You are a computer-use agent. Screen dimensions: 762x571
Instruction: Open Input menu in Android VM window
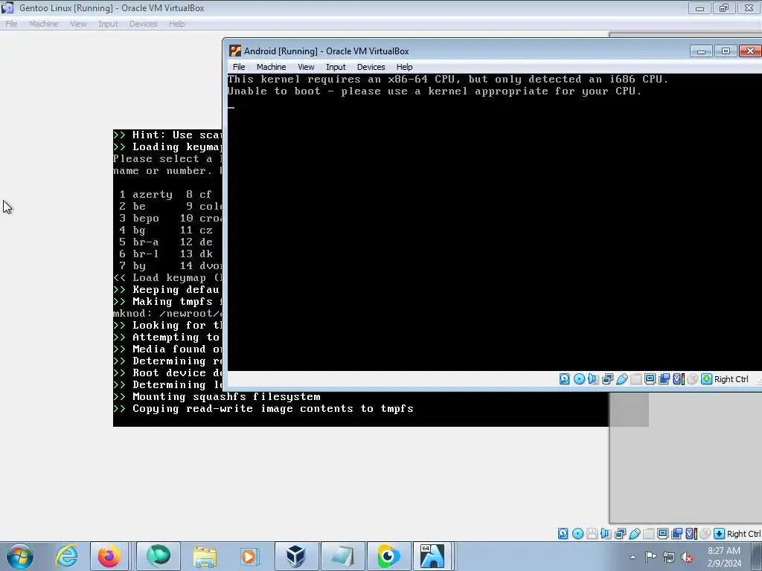pos(336,67)
